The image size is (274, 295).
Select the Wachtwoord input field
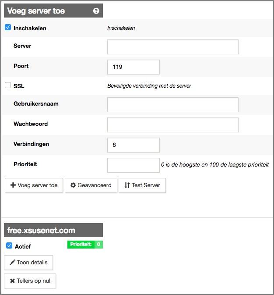172,125
